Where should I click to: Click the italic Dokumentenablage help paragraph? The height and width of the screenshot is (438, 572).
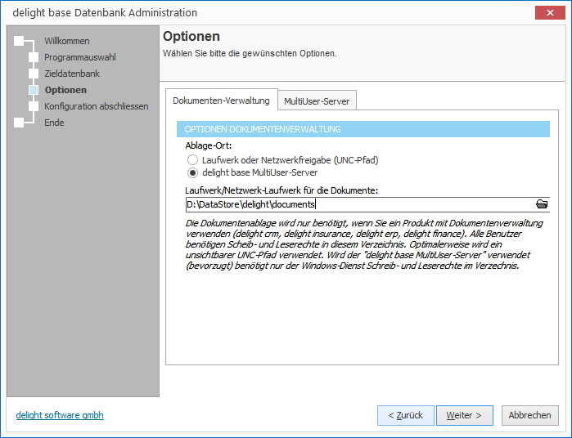click(x=364, y=244)
